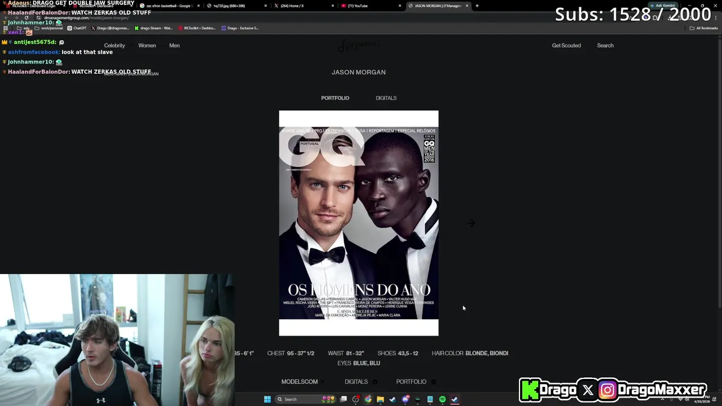Open Task View from the taskbar
Image resolution: width=722 pixels, height=406 pixels.
point(343,399)
